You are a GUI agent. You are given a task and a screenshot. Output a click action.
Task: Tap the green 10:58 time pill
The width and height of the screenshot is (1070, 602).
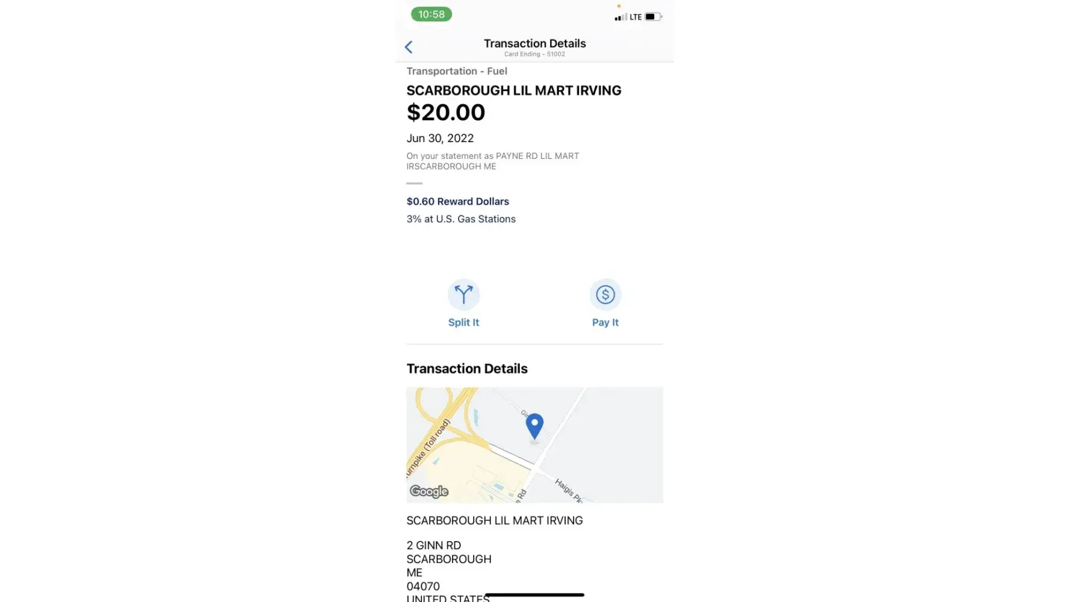431,14
